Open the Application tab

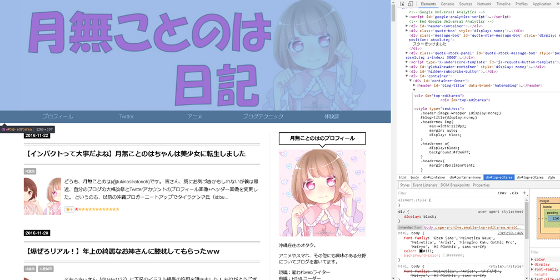click(542, 4)
